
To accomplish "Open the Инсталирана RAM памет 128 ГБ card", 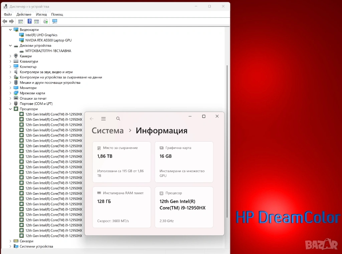I will [122, 207].
